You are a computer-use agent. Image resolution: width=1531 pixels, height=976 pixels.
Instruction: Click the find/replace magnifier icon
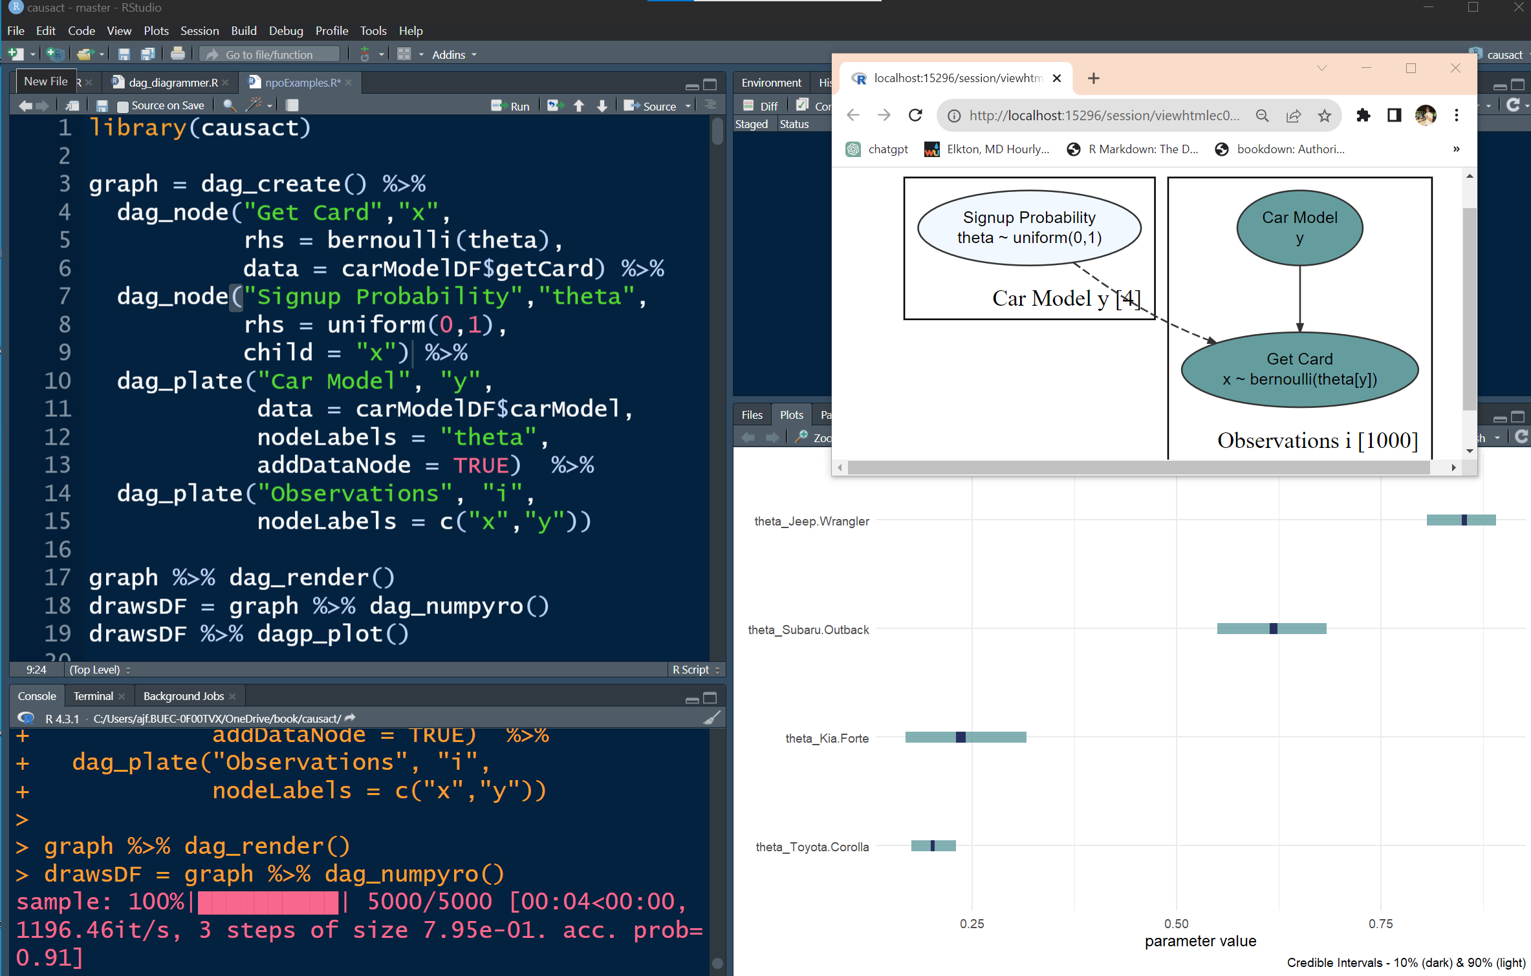pos(229,105)
